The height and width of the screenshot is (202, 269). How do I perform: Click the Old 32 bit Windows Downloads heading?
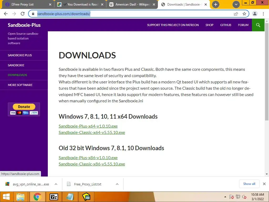tap(111, 148)
